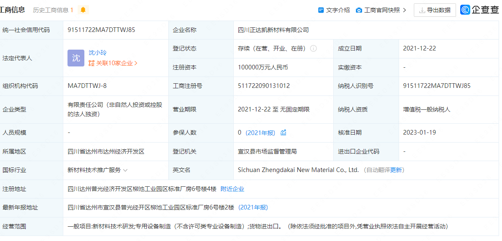Click the download icon on 导出数据
This screenshot has height=241, width=502.
tap(422, 10)
